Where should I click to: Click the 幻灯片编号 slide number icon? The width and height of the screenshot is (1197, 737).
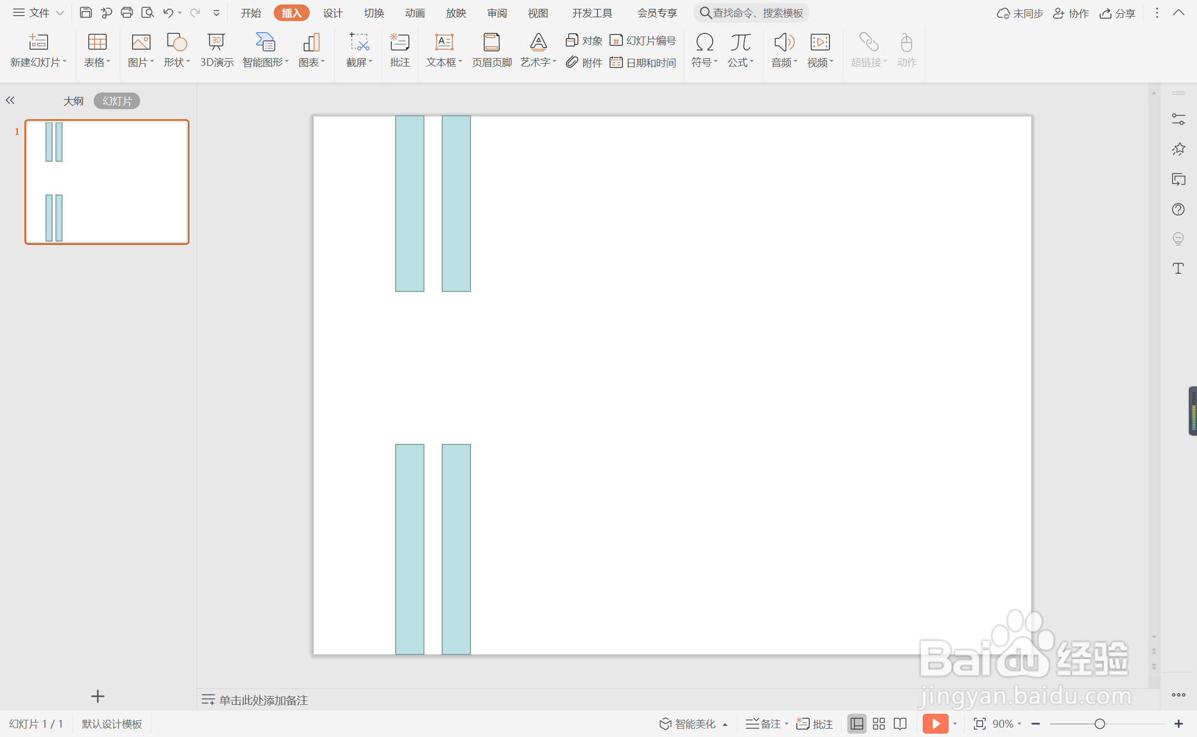(x=643, y=40)
